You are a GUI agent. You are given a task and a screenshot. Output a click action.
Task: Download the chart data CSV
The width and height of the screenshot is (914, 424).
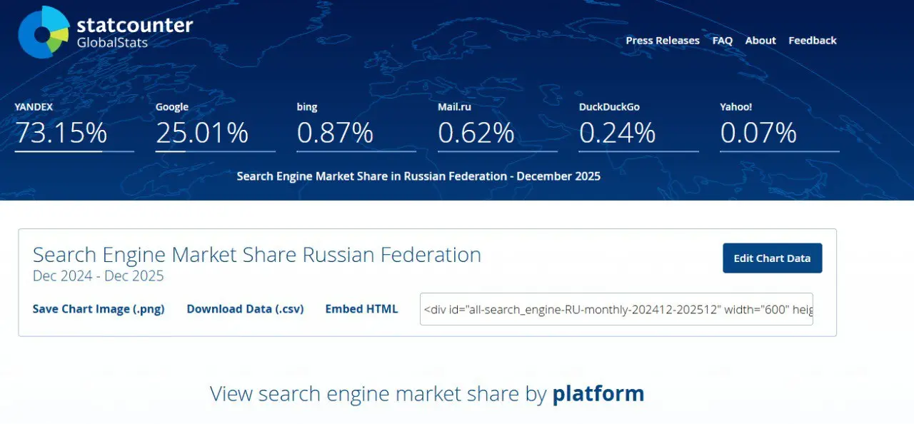245,309
